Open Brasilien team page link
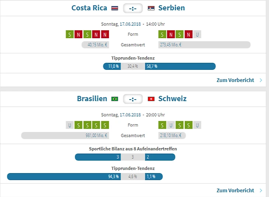Image resolution: width=269 pixels, height=197 pixels. click(92, 99)
